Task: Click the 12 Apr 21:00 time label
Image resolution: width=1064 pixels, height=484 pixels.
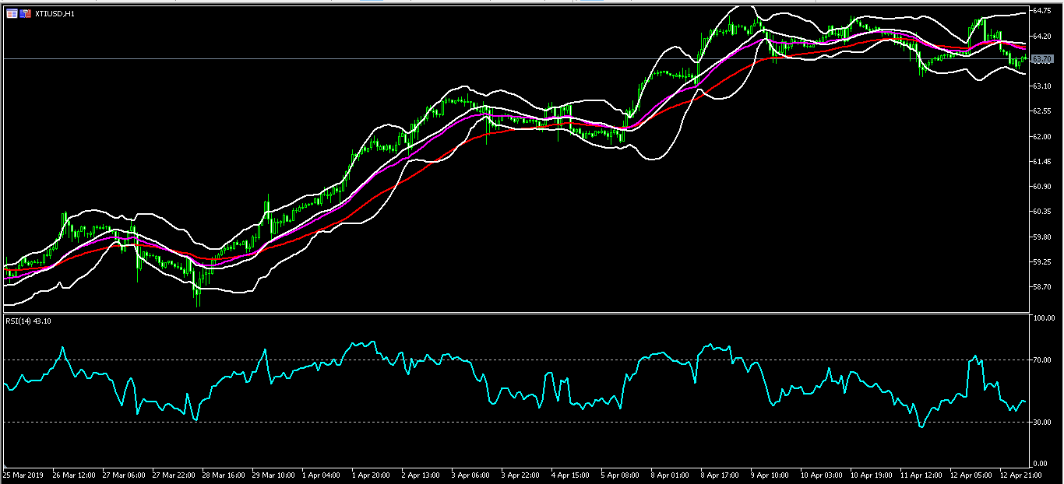Action: (x=1020, y=474)
